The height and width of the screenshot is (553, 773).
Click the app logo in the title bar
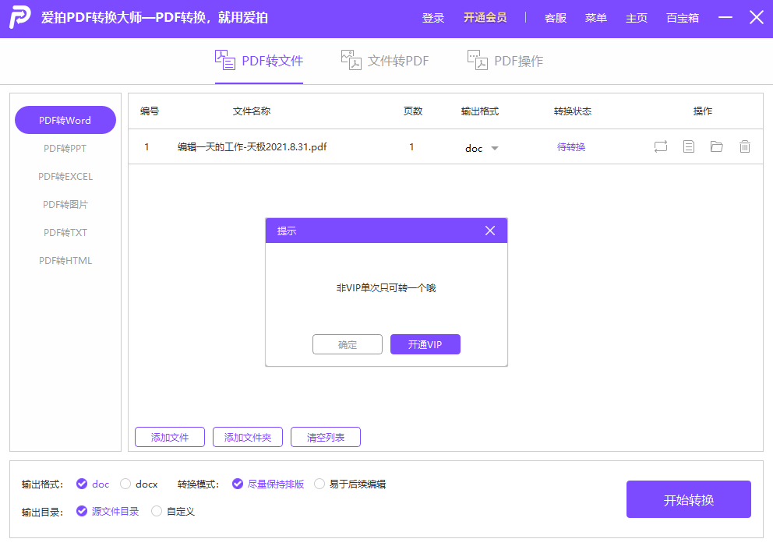pos(20,17)
